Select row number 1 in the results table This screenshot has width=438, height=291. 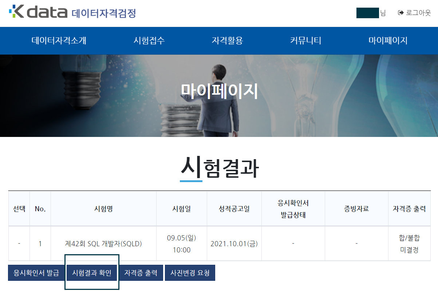(x=40, y=243)
